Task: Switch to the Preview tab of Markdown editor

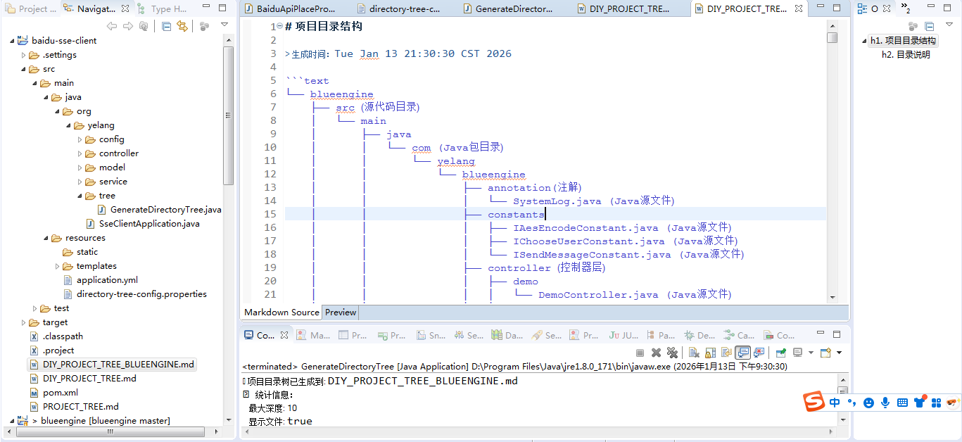Action: [341, 312]
